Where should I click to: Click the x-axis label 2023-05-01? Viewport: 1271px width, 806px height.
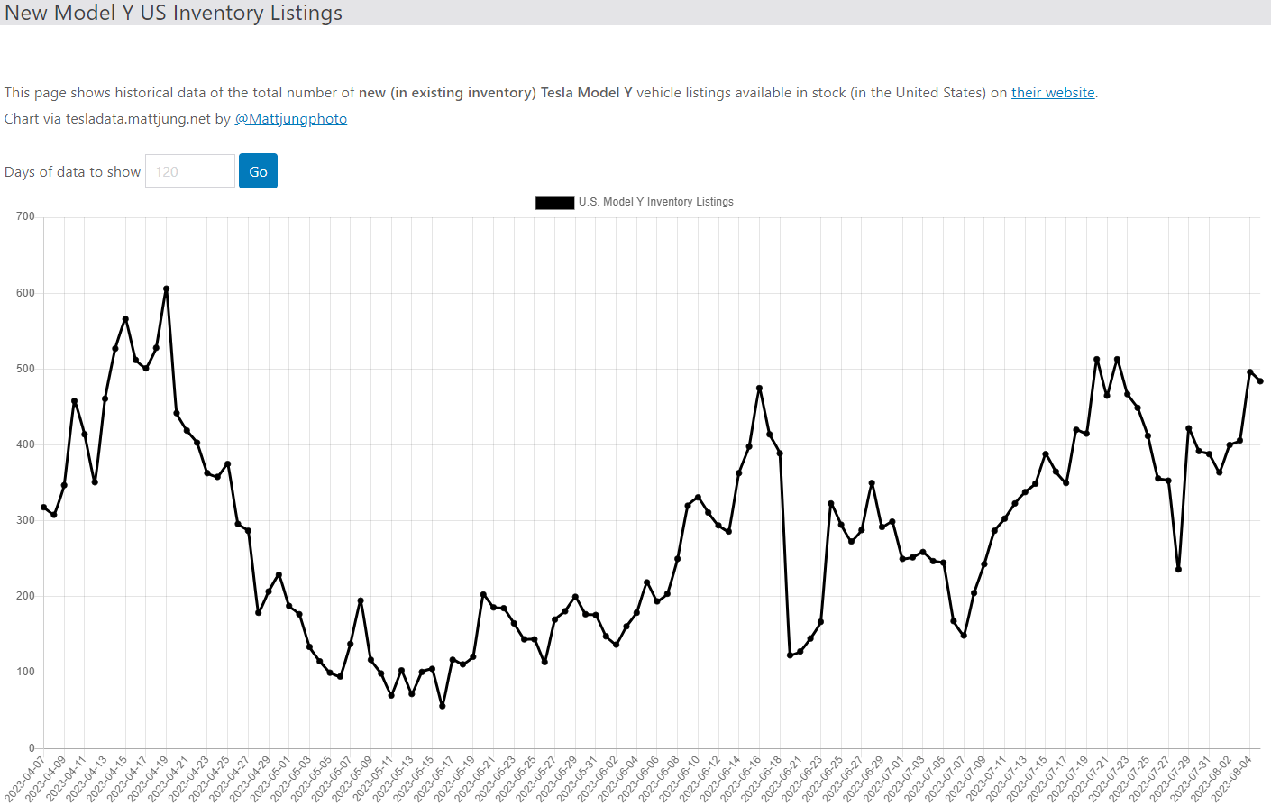pos(270,778)
